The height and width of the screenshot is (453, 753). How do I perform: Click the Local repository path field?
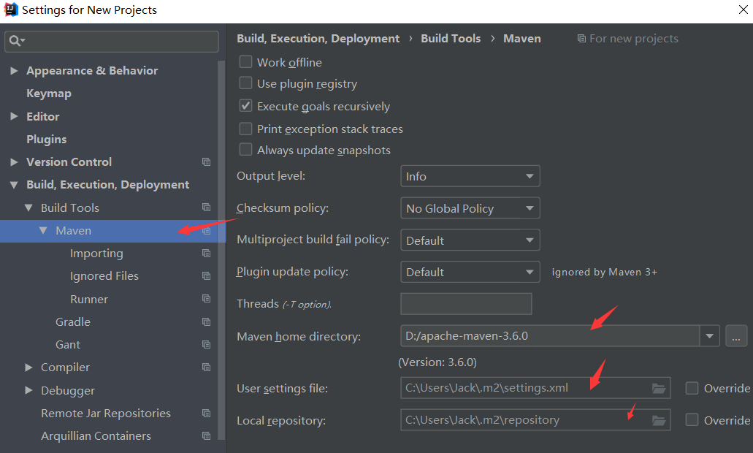point(535,420)
